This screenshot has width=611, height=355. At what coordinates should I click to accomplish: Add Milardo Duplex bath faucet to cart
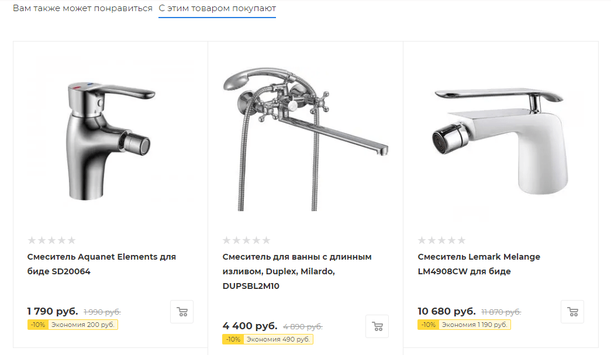[377, 326]
